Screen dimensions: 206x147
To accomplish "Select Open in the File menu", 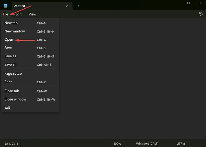I will coord(30,40).
